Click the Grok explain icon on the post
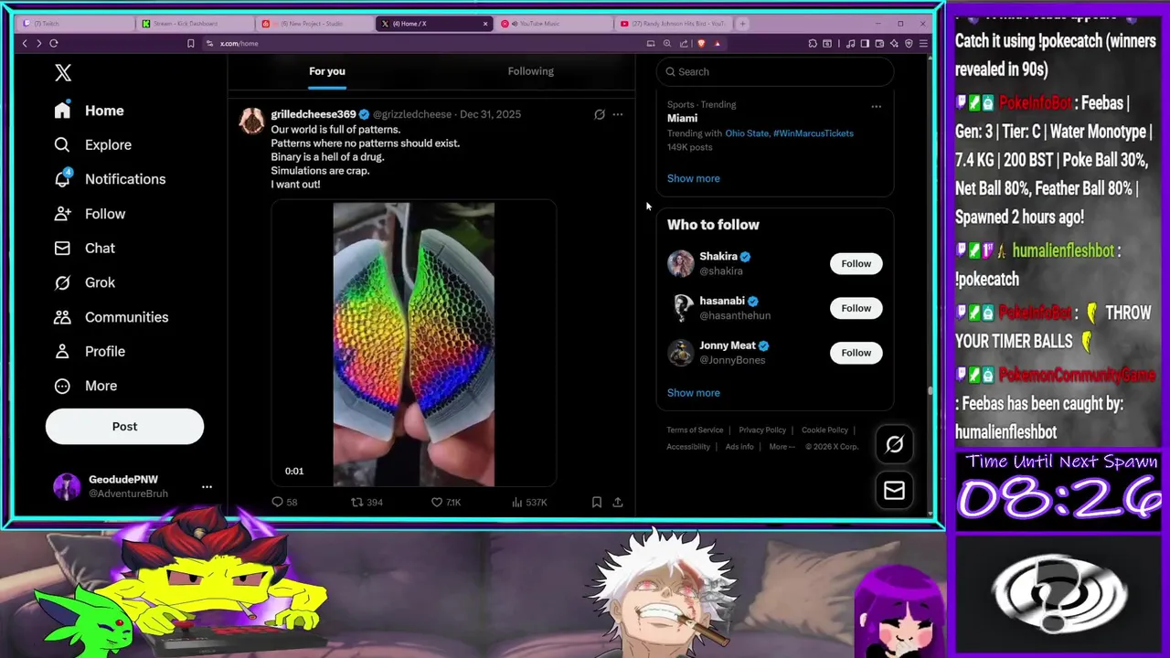Image resolution: width=1170 pixels, height=658 pixels. pyautogui.click(x=600, y=114)
